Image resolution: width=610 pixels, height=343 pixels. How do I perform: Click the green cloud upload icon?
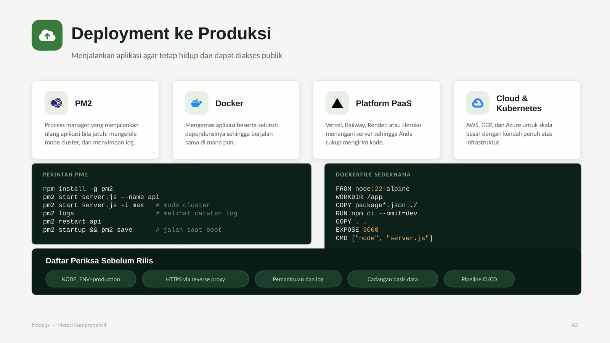pos(47,35)
